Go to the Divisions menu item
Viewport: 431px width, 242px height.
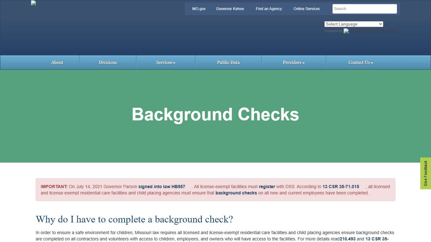tap(108, 63)
